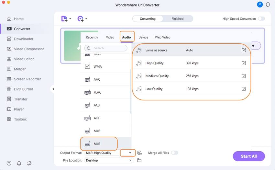The width and height of the screenshot is (275, 170).
Task: Expand the Load DVD dropdown arrow
Action: click(x=86, y=18)
